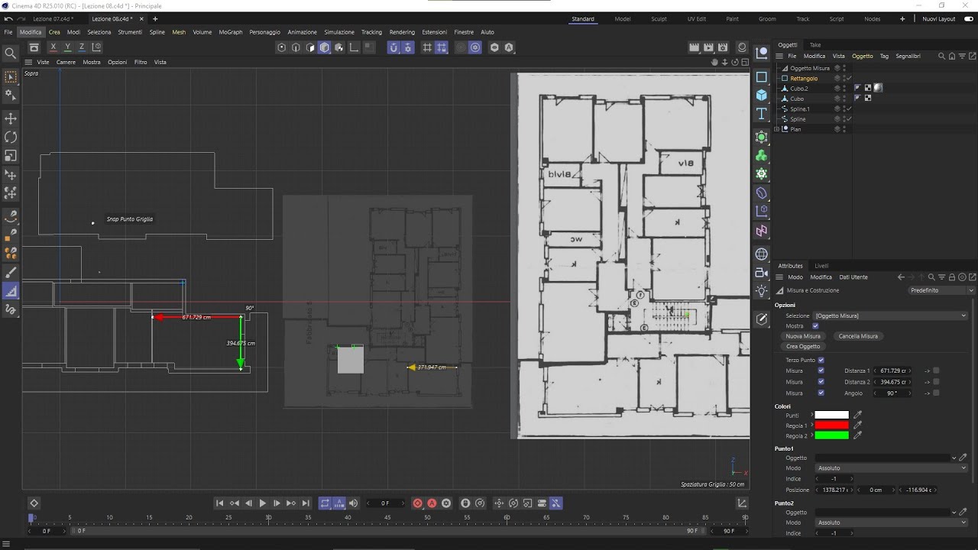Select the Measure and Construction tool icon
This screenshot has height=550, width=978.
coord(11,291)
